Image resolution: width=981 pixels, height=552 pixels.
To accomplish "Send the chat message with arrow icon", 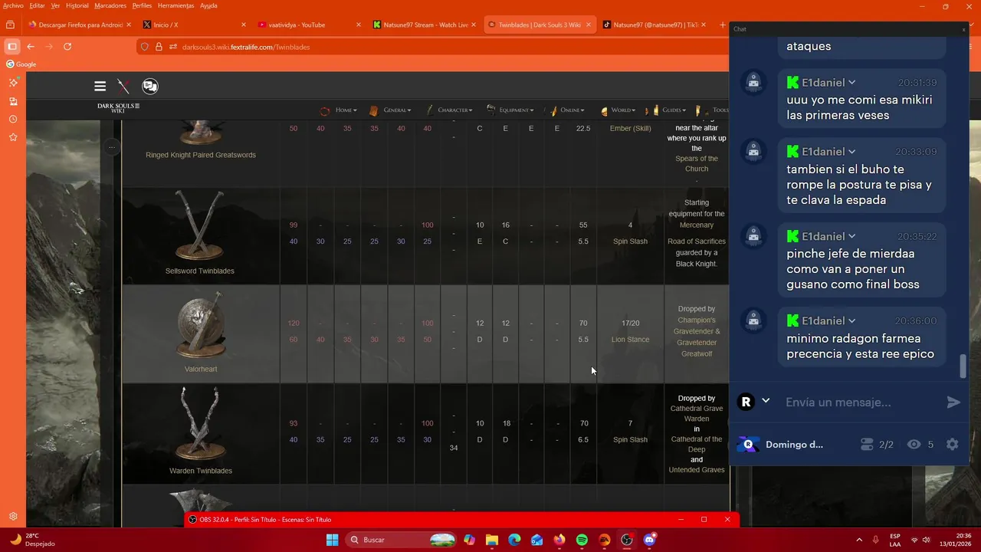I will 953,402.
